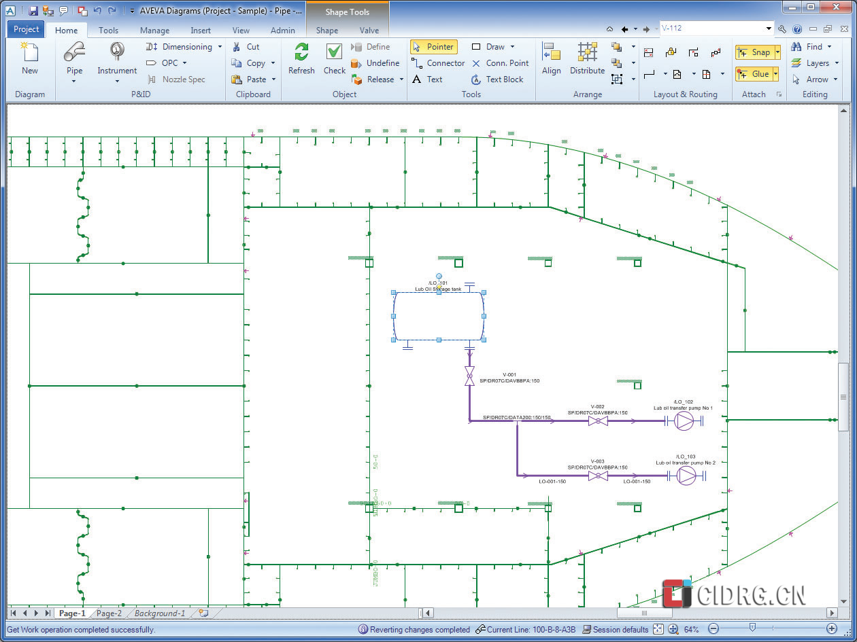Image resolution: width=857 pixels, height=642 pixels.
Task: Cut the selected shape
Action: (x=246, y=47)
